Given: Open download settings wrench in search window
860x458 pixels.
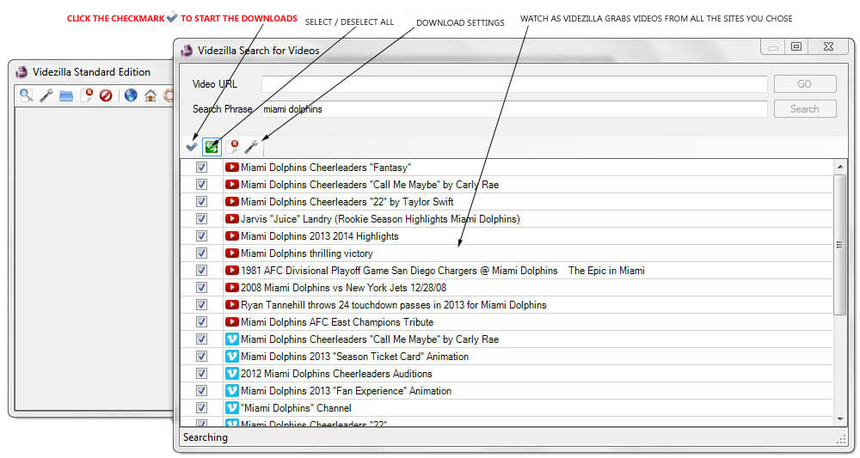Looking at the screenshot, I should tap(251, 147).
